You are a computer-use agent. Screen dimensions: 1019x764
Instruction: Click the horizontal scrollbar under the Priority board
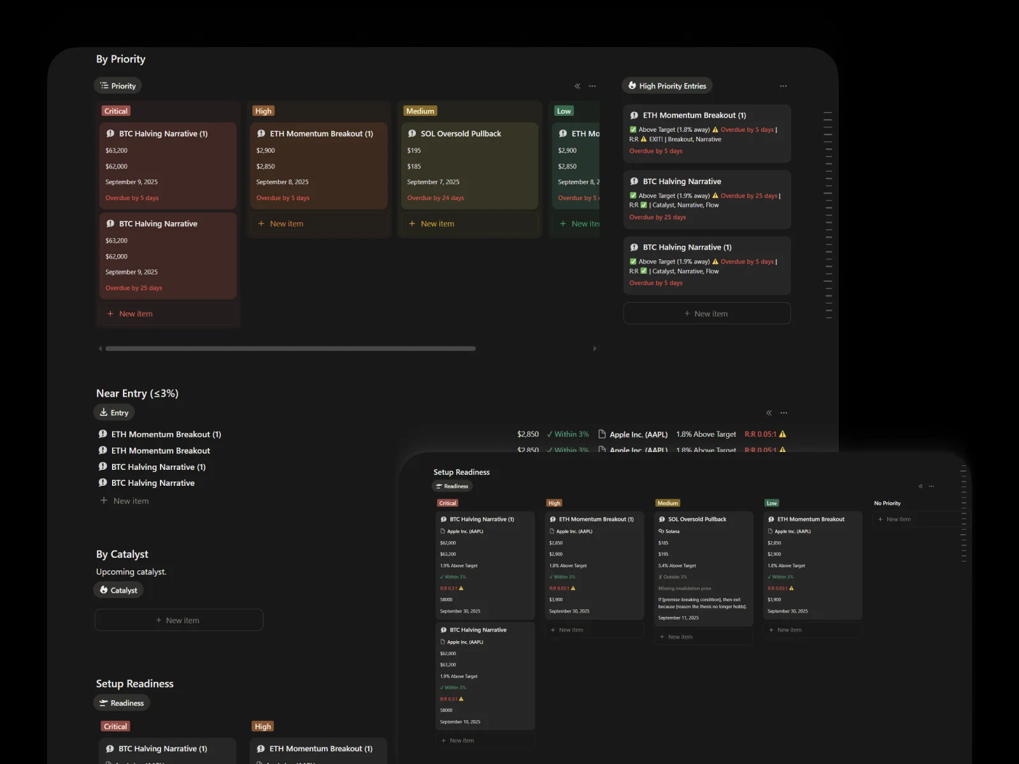coord(290,348)
